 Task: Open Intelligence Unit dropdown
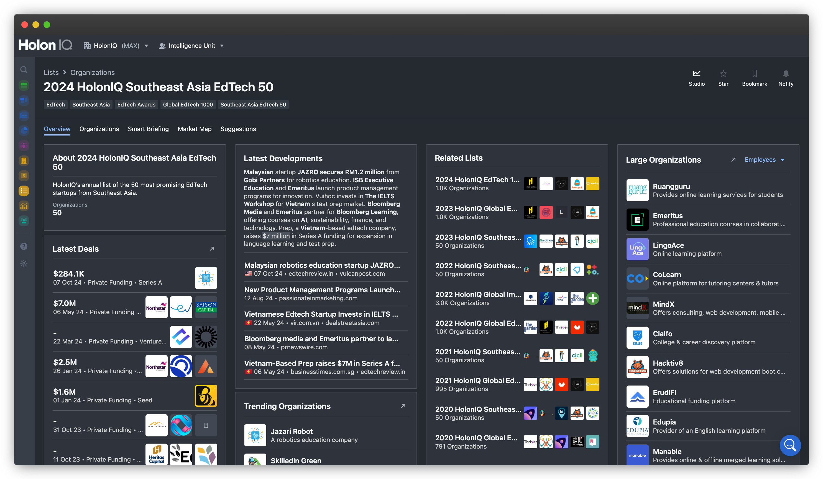(191, 46)
